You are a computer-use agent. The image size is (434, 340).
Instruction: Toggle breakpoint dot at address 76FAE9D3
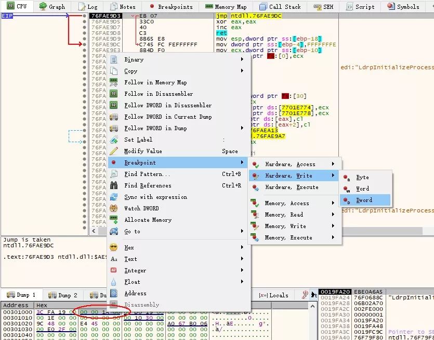[84, 16]
